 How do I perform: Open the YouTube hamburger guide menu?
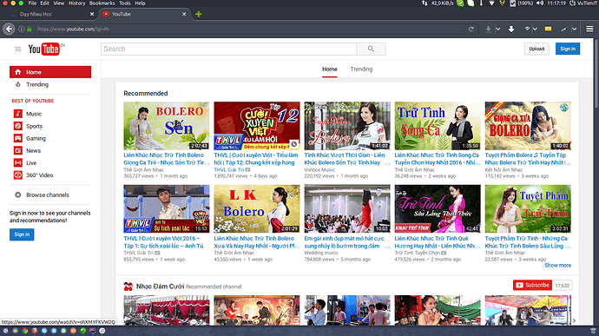pyautogui.click(x=18, y=49)
